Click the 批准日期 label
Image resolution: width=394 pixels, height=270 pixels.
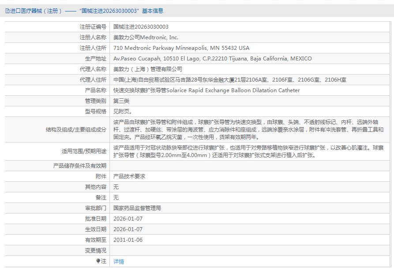pyautogui.click(x=95, y=219)
